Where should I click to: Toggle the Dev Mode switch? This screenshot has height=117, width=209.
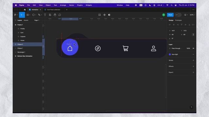[178, 15]
